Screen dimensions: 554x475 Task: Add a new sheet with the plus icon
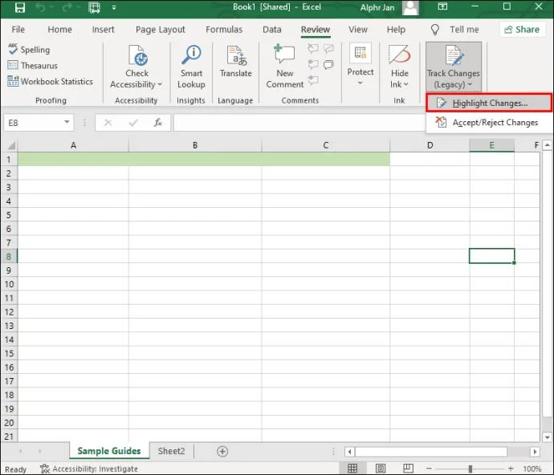(222, 452)
